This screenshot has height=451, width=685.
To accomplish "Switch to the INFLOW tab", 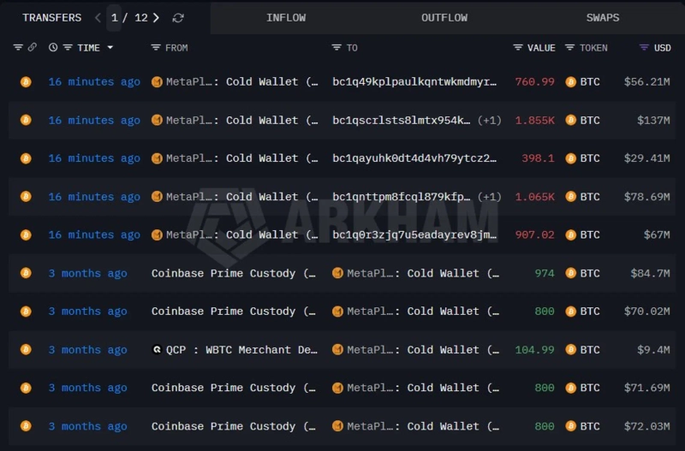I will coord(286,18).
